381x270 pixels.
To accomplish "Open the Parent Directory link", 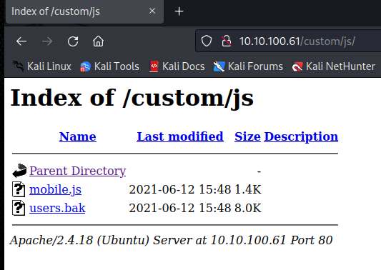I will point(78,171).
